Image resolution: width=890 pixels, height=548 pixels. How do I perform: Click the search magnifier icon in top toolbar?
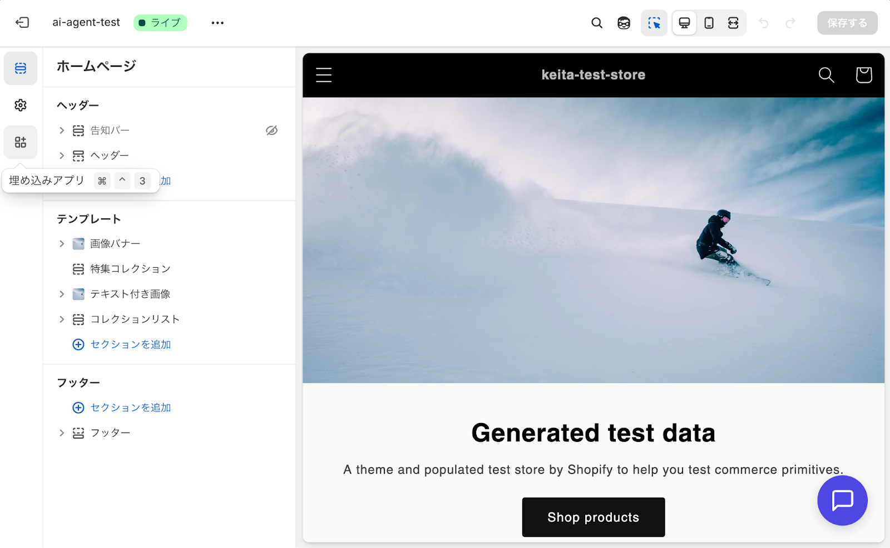pyautogui.click(x=597, y=23)
